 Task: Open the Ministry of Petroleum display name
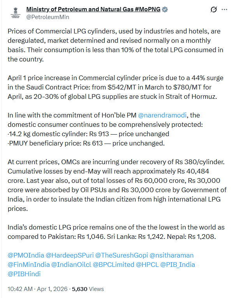(93, 9)
